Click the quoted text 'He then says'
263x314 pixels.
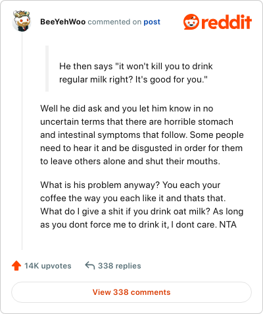point(86,66)
